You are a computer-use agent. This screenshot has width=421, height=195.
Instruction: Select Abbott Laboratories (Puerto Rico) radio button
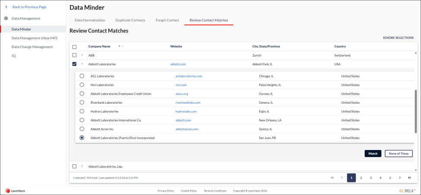coord(82,137)
